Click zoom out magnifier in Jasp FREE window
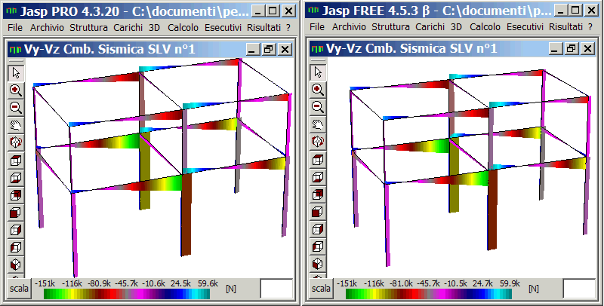604x306 pixels. (x=318, y=108)
